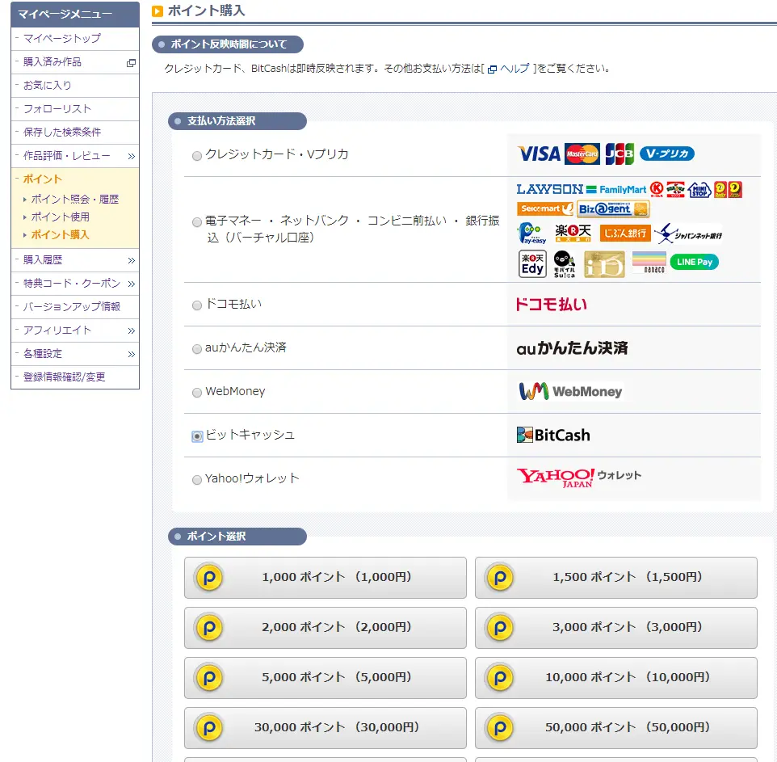Screen dimensions: 777x762
Task: Go to ポイント照会・履歴
Action: click(x=75, y=200)
